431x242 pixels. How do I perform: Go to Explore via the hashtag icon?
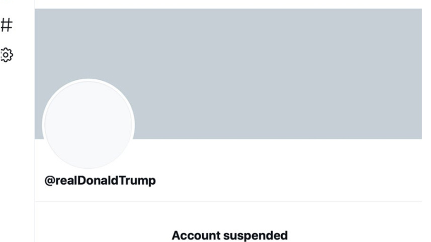(x=6, y=25)
